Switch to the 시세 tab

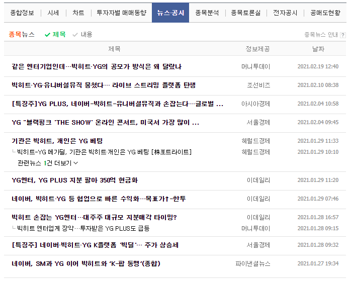53,13
